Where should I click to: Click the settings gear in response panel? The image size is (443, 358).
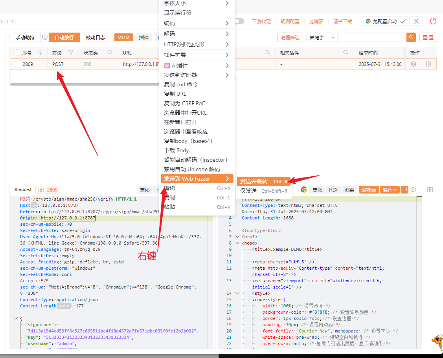413,190
